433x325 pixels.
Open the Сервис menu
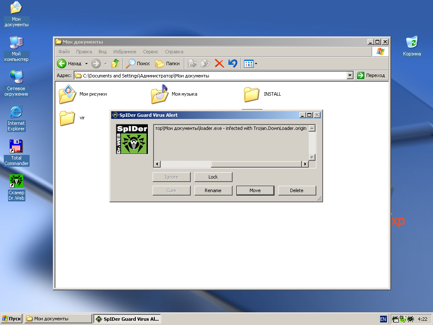coord(151,52)
